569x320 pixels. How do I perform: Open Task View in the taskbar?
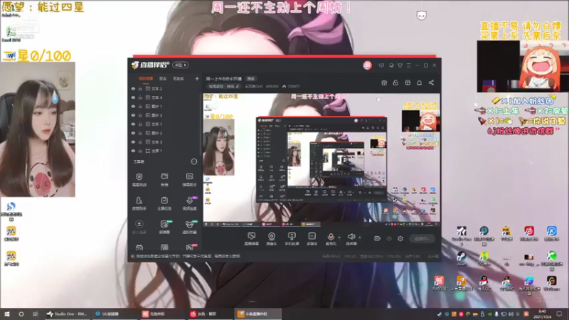pos(35,314)
